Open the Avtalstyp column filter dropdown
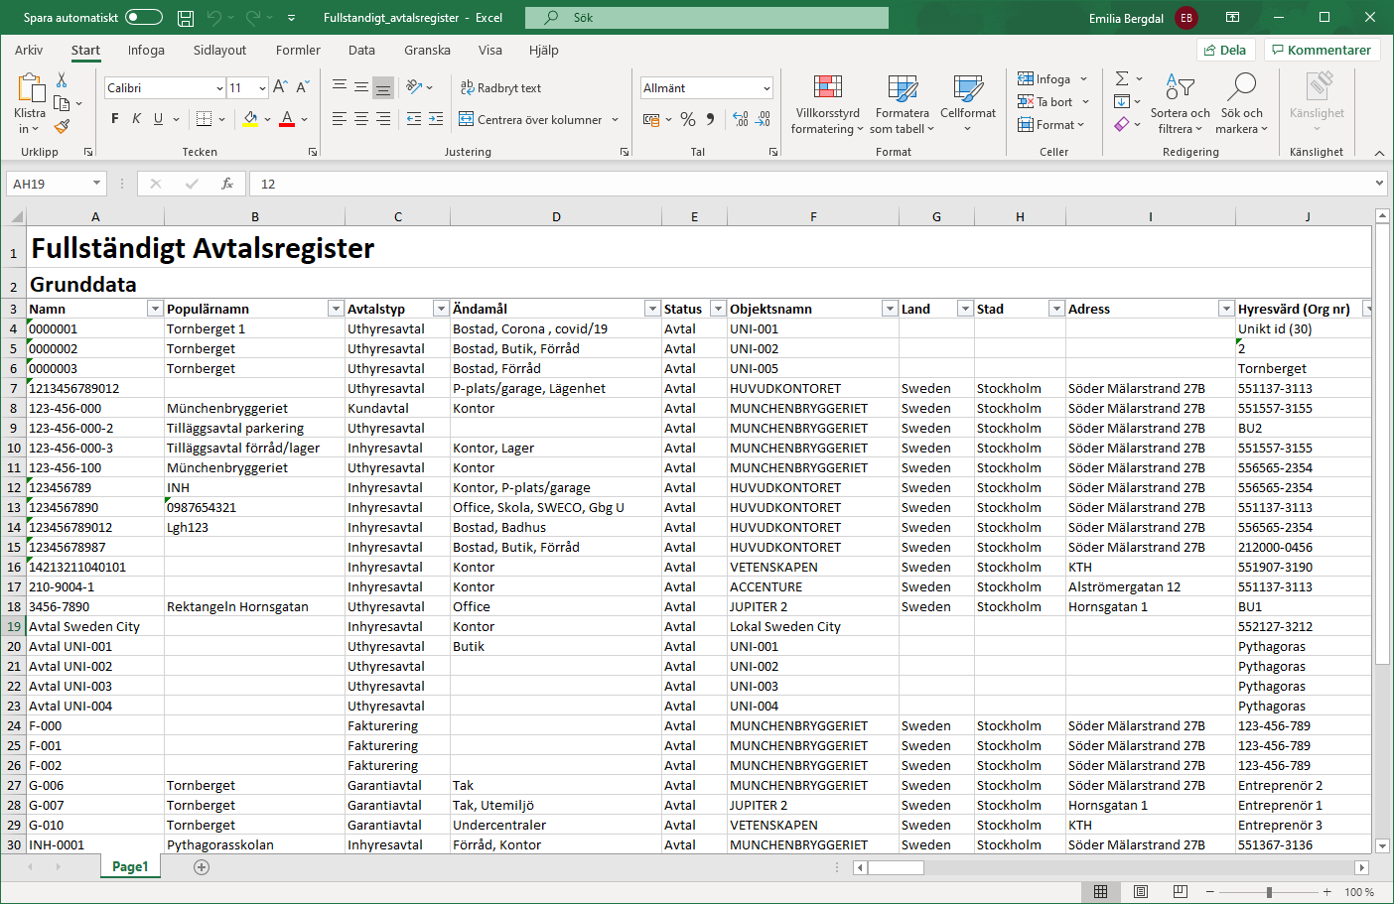 click(x=440, y=310)
